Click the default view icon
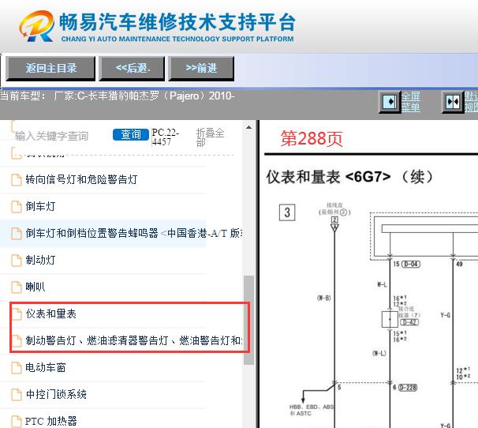478x428 pixels. (x=453, y=102)
